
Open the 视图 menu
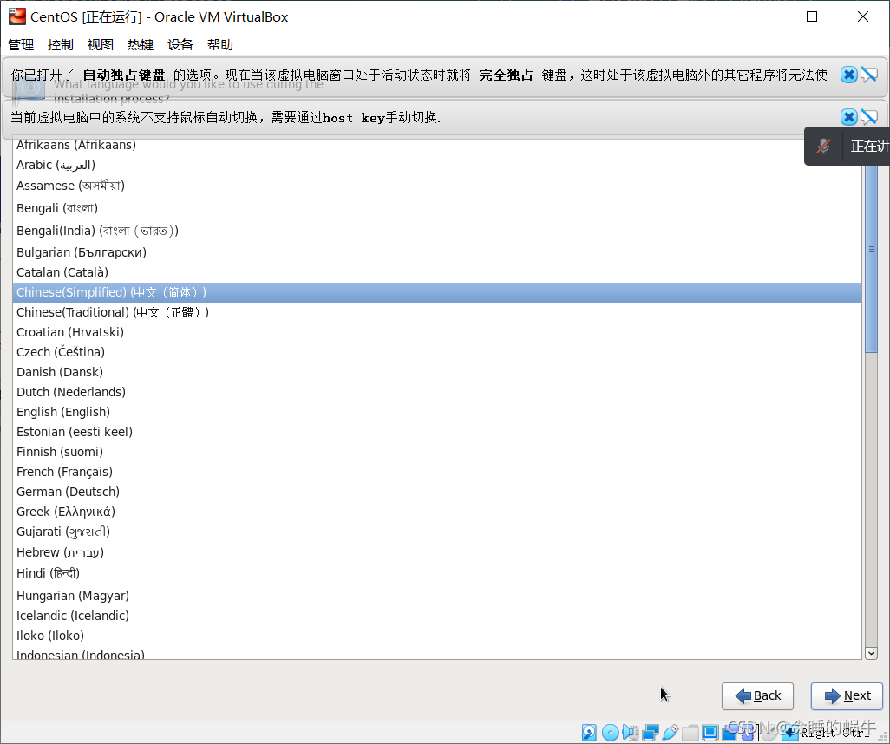point(101,45)
